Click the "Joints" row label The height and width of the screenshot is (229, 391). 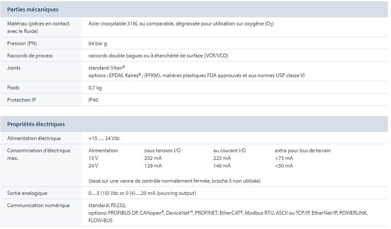click(14, 67)
